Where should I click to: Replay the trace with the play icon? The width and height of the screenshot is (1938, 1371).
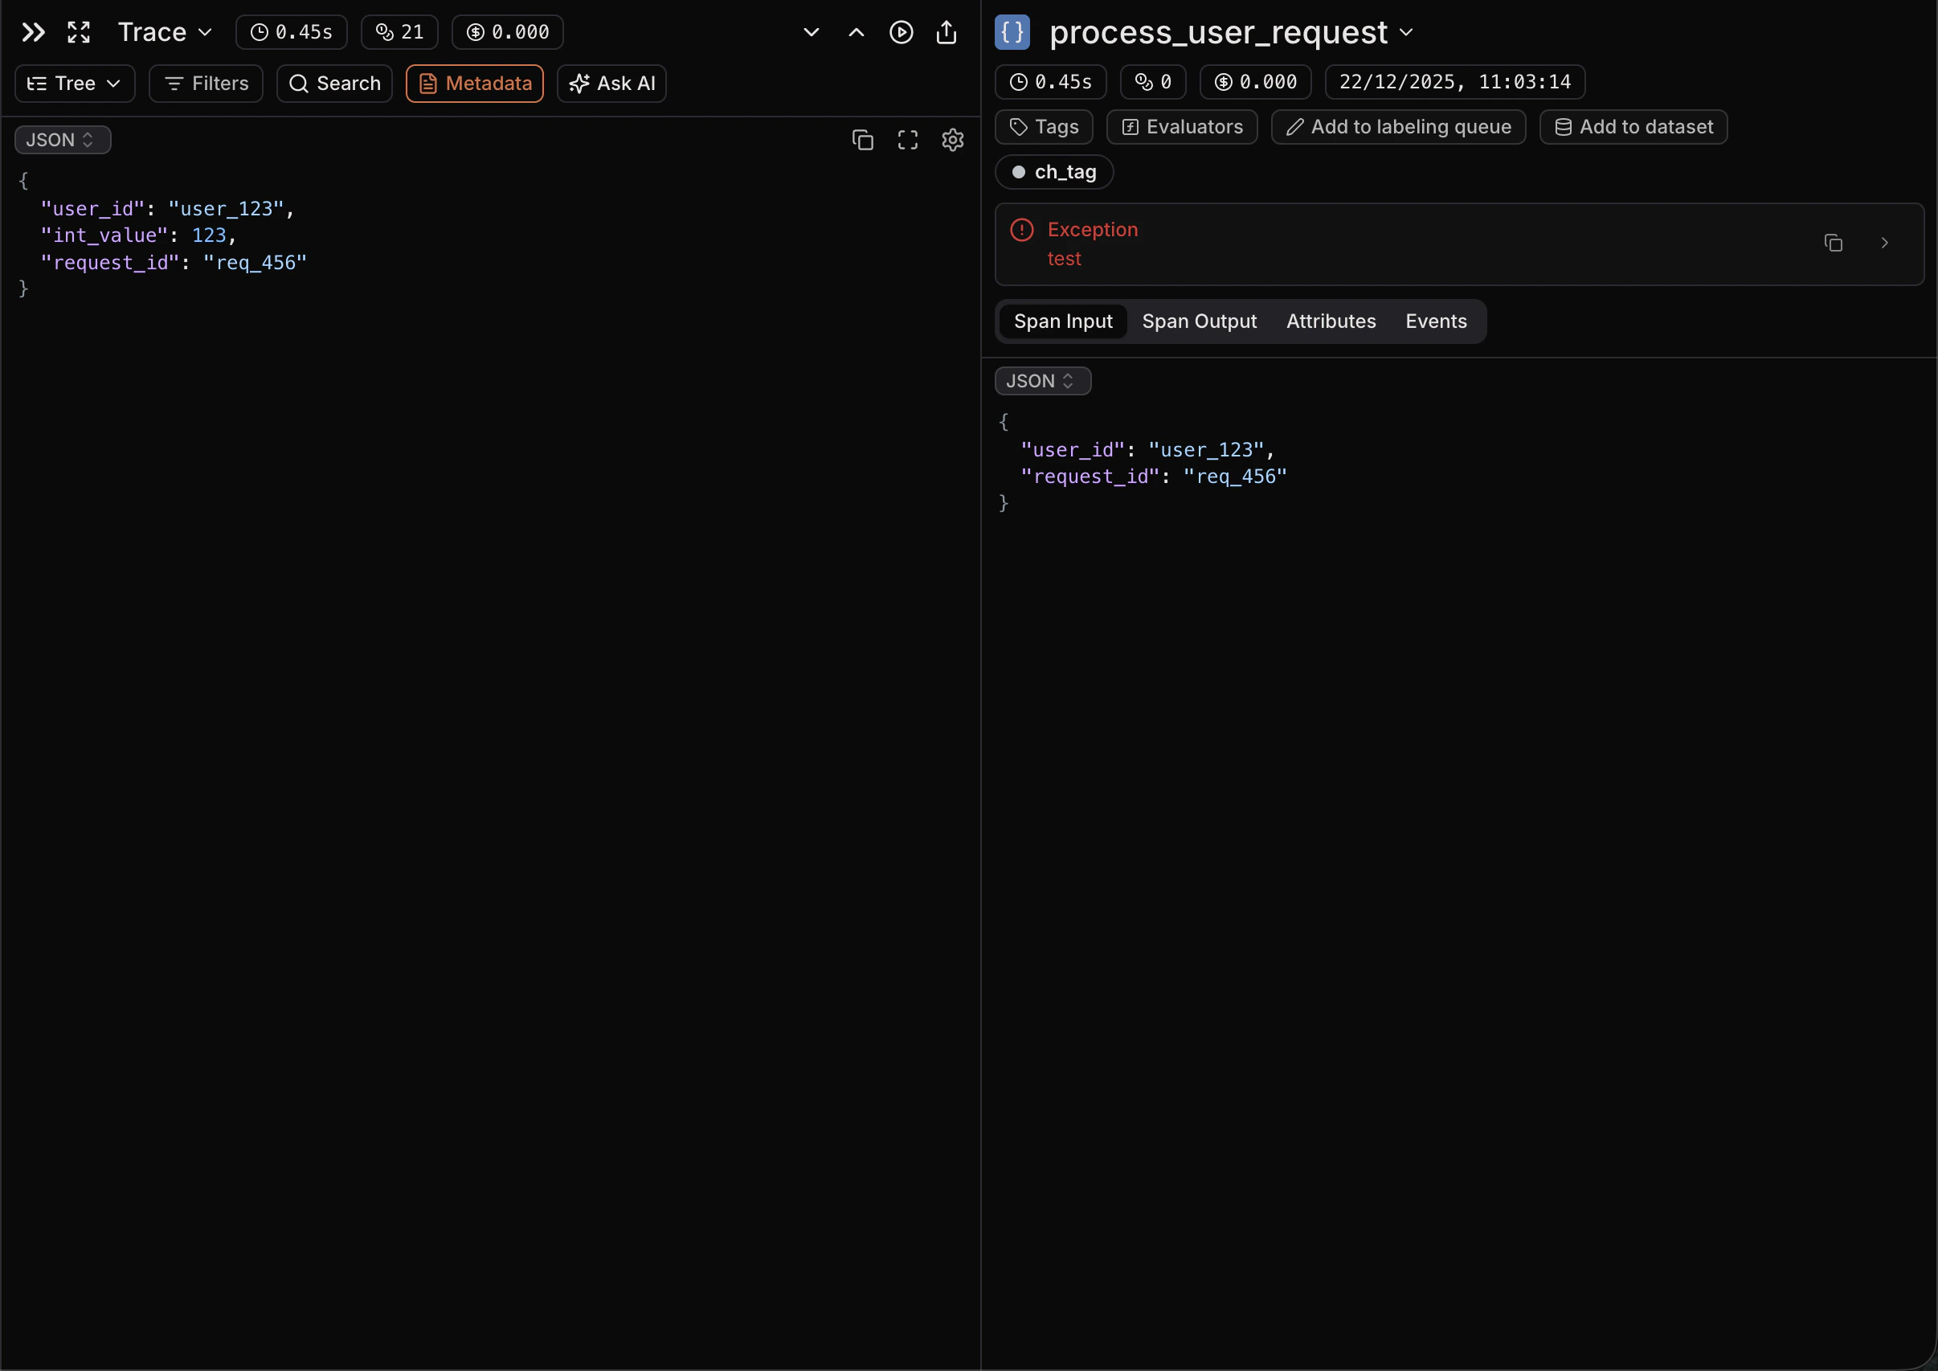pos(902,32)
